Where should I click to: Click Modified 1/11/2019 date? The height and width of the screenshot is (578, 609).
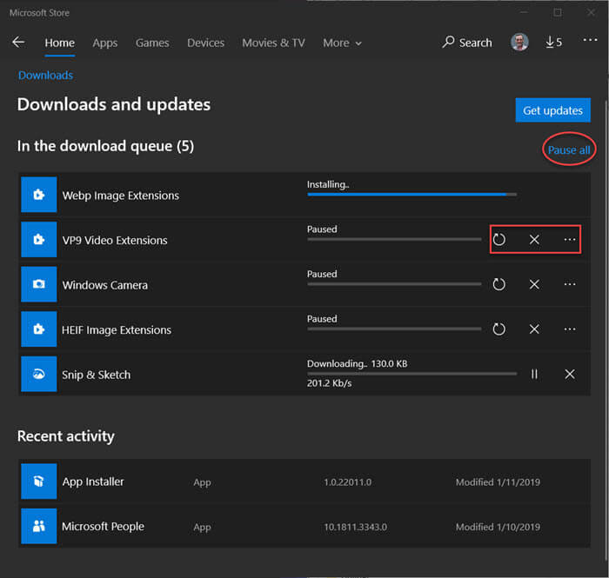coord(498,482)
